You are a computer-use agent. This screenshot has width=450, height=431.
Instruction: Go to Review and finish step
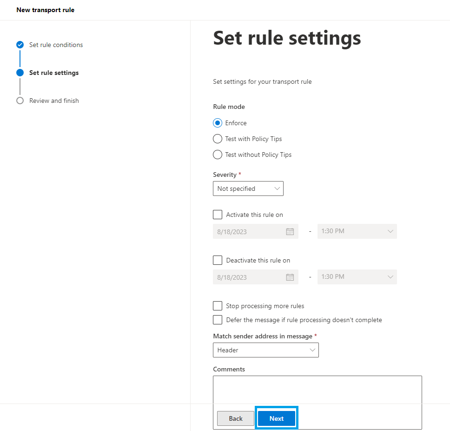click(x=54, y=101)
